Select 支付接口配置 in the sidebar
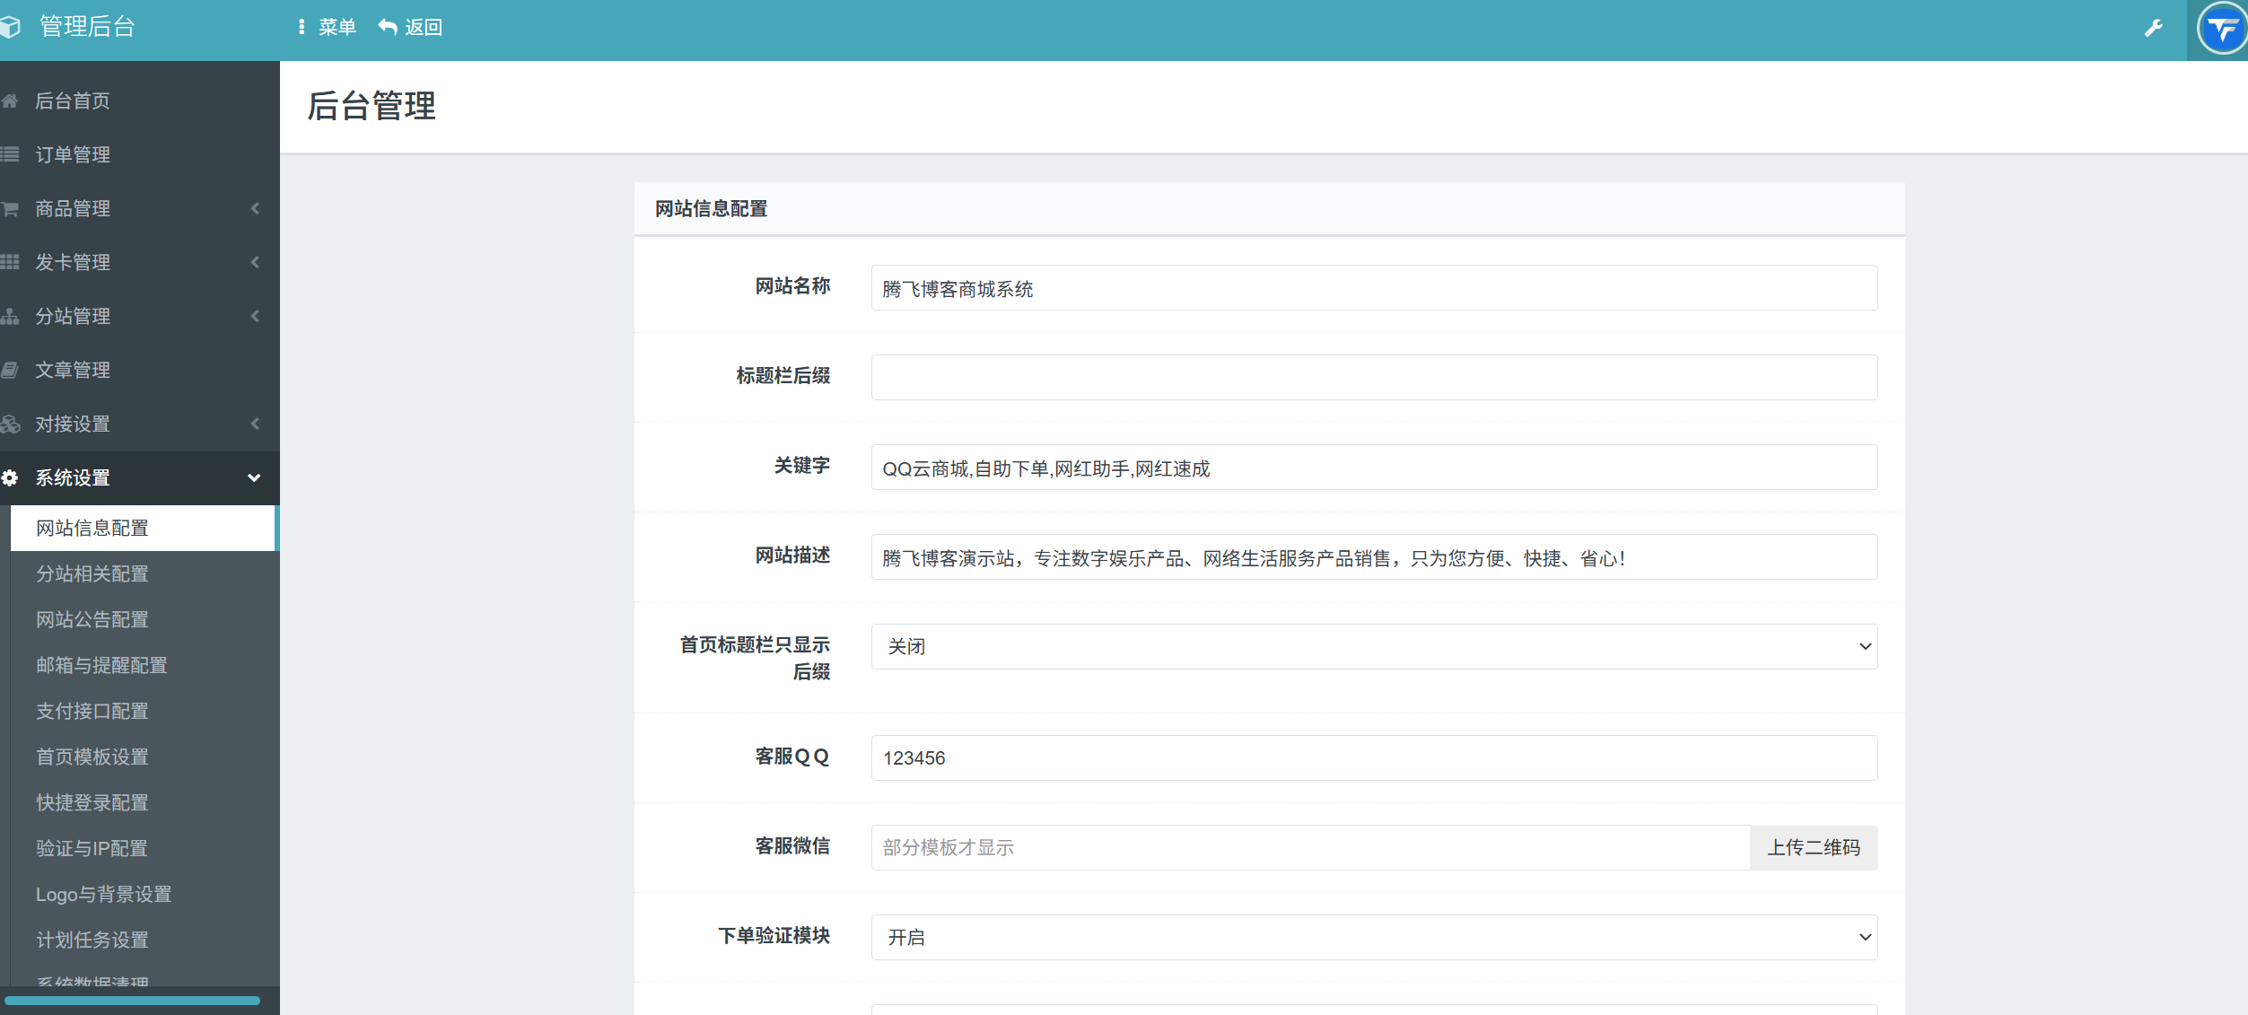2248x1015 pixels. (92, 711)
